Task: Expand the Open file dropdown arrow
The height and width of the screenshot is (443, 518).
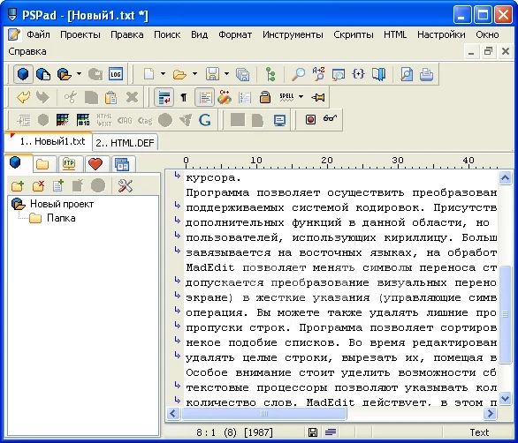Action: coord(194,74)
